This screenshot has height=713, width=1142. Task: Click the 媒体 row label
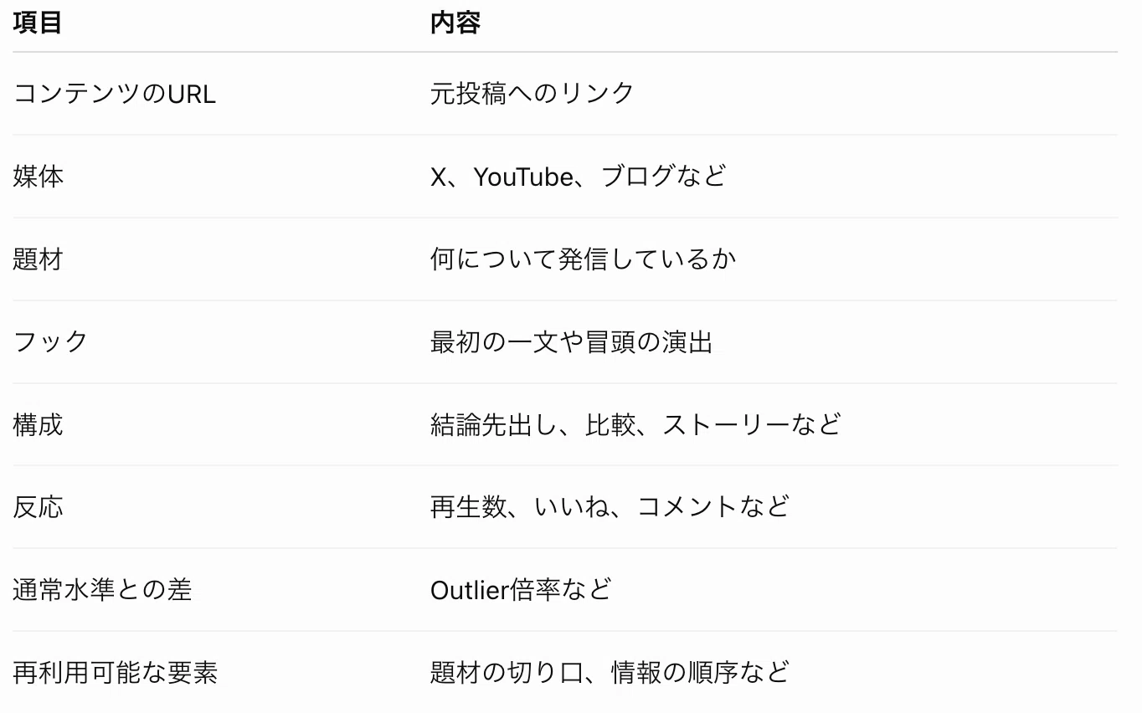[38, 176]
